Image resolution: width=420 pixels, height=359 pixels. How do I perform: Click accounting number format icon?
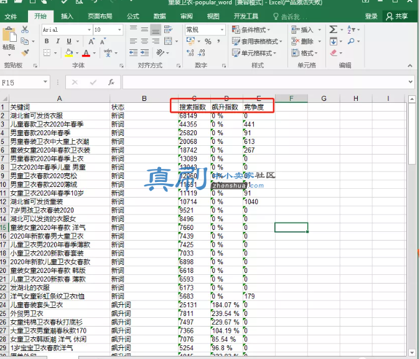[191, 41]
